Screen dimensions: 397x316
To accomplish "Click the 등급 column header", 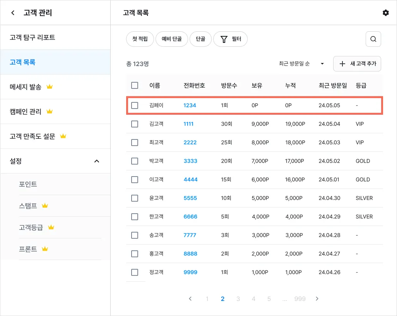I will click(x=361, y=85).
